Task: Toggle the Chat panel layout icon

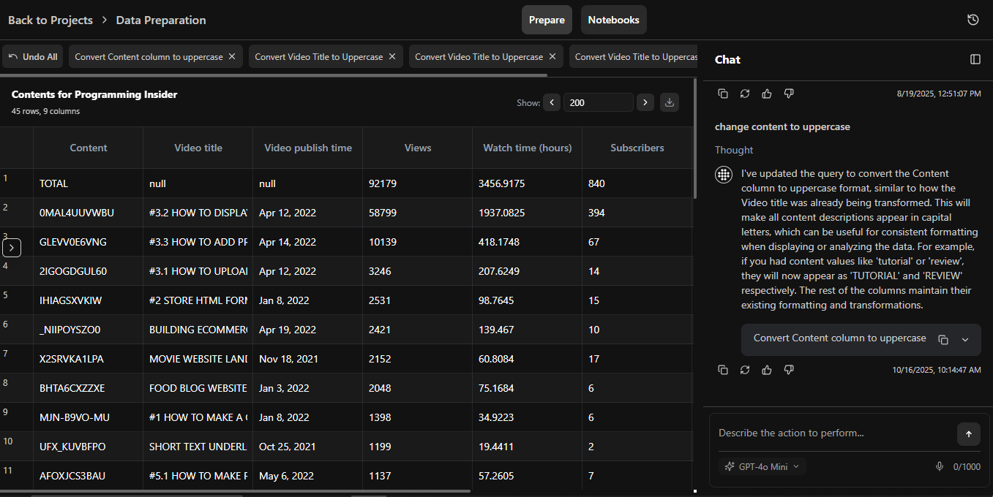Action: click(x=975, y=59)
